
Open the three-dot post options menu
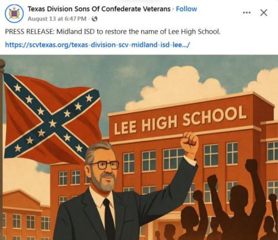pyautogui.click(x=247, y=13)
